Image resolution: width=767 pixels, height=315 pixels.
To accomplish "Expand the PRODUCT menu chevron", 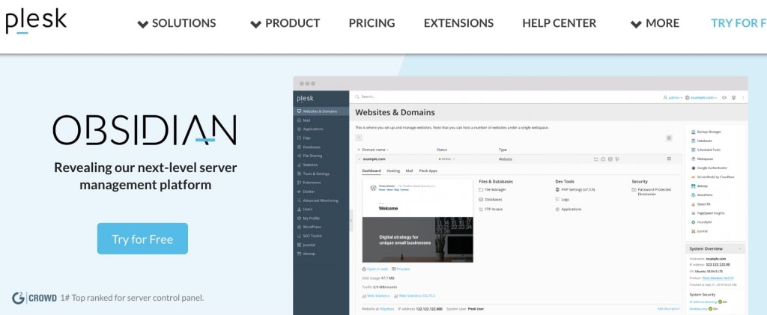I will tap(256, 24).
